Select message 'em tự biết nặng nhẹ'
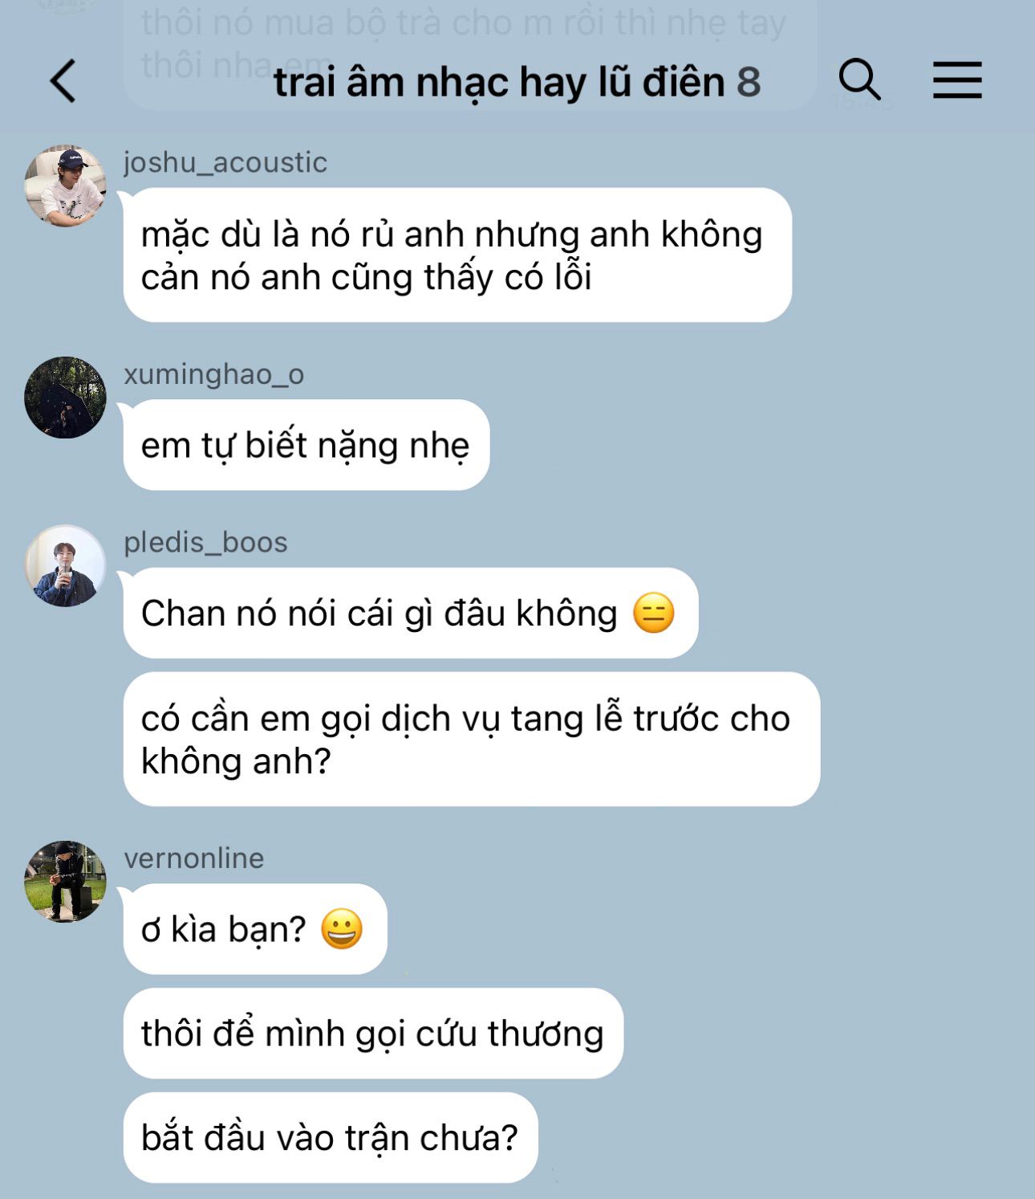Viewport: 1035px width, 1199px height. [x=306, y=445]
